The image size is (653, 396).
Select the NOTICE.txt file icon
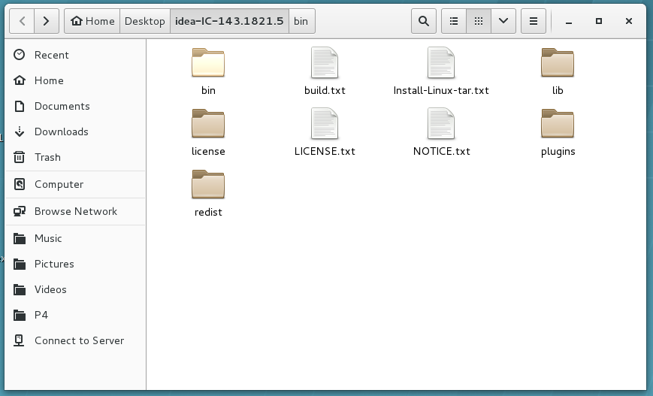[x=441, y=123]
